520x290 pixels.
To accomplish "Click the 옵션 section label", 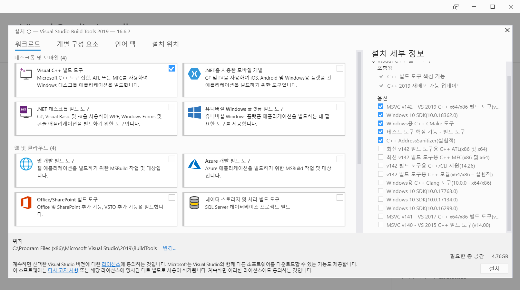I will point(382,98).
